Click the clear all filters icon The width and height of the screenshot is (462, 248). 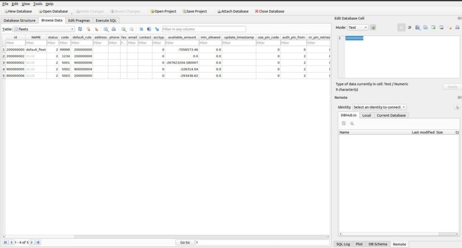[88, 29]
